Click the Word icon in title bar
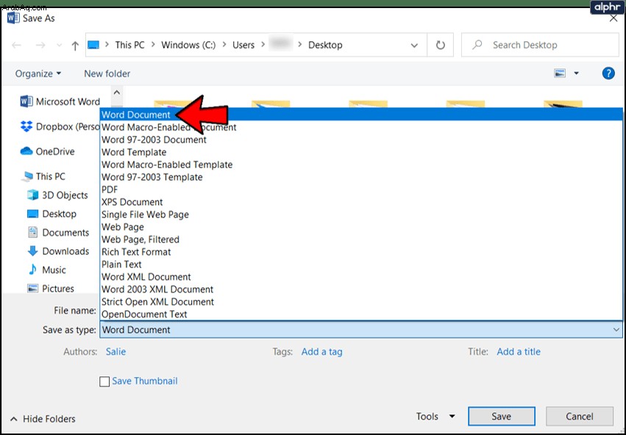The image size is (626, 435). pyautogui.click(x=13, y=18)
